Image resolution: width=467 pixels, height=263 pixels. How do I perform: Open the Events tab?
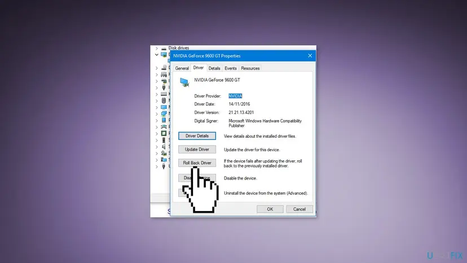pos(231,68)
